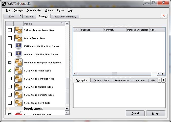Click the close-tab icon at top right
The width and height of the screenshot is (171, 122).
point(164,16)
